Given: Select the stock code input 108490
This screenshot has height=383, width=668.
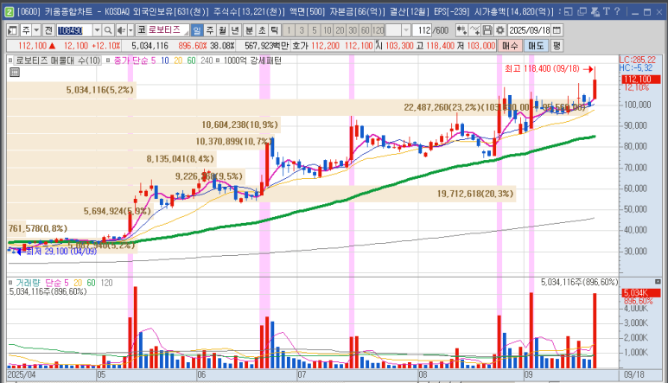Looking at the screenshot, I should [74, 30].
